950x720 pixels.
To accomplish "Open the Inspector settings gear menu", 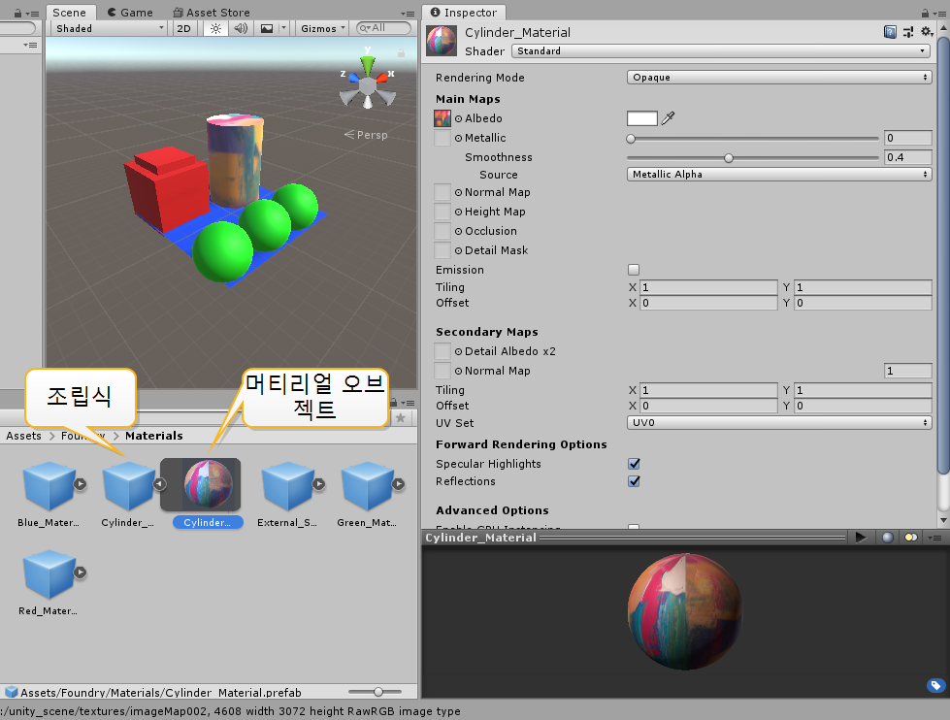I will [x=926, y=33].
